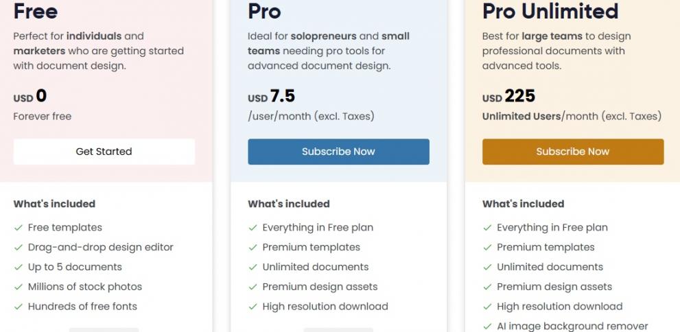Tap the checkmark next to Millions of stock photos
Image resolution: width=680 pixels, height=332 pixels.
pyautogui.click(x=19, y=287)
